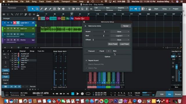186x104 pixels.
Task: Start playback with the play button
Action: click(78, 94)
